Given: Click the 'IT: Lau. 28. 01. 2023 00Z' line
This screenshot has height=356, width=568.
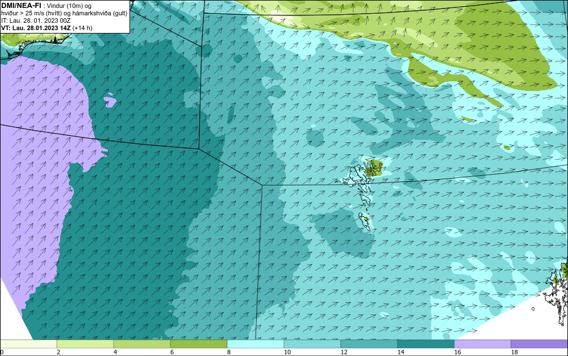Looking at the screenshot, I should tap(36, 20).
